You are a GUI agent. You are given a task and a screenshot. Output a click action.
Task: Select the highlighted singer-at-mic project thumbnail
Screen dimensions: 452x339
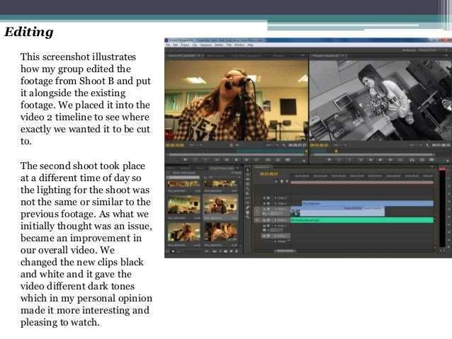[220, 205]
